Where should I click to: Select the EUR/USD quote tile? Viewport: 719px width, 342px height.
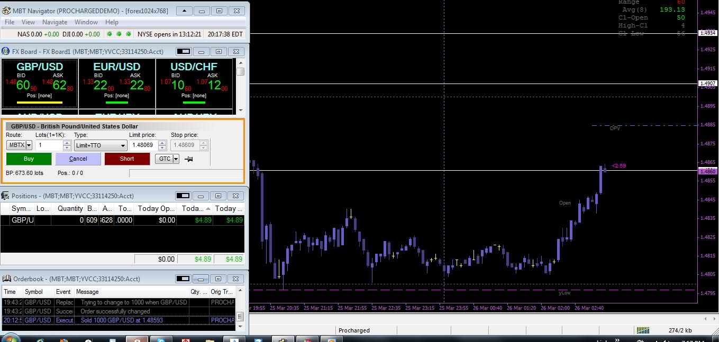tap(117, 84)
